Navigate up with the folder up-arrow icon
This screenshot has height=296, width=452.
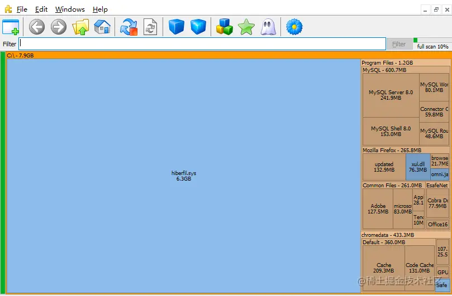80,27
